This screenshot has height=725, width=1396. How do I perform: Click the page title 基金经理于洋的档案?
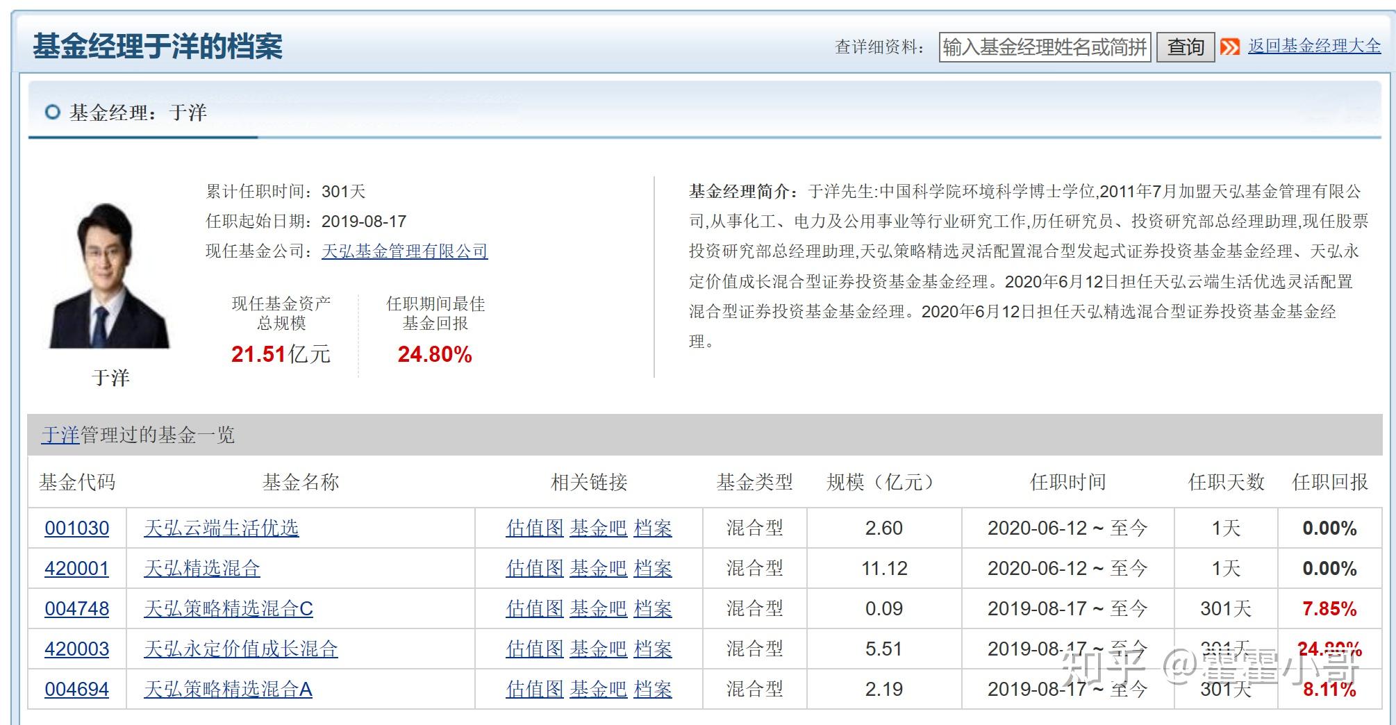coord(158,47)
